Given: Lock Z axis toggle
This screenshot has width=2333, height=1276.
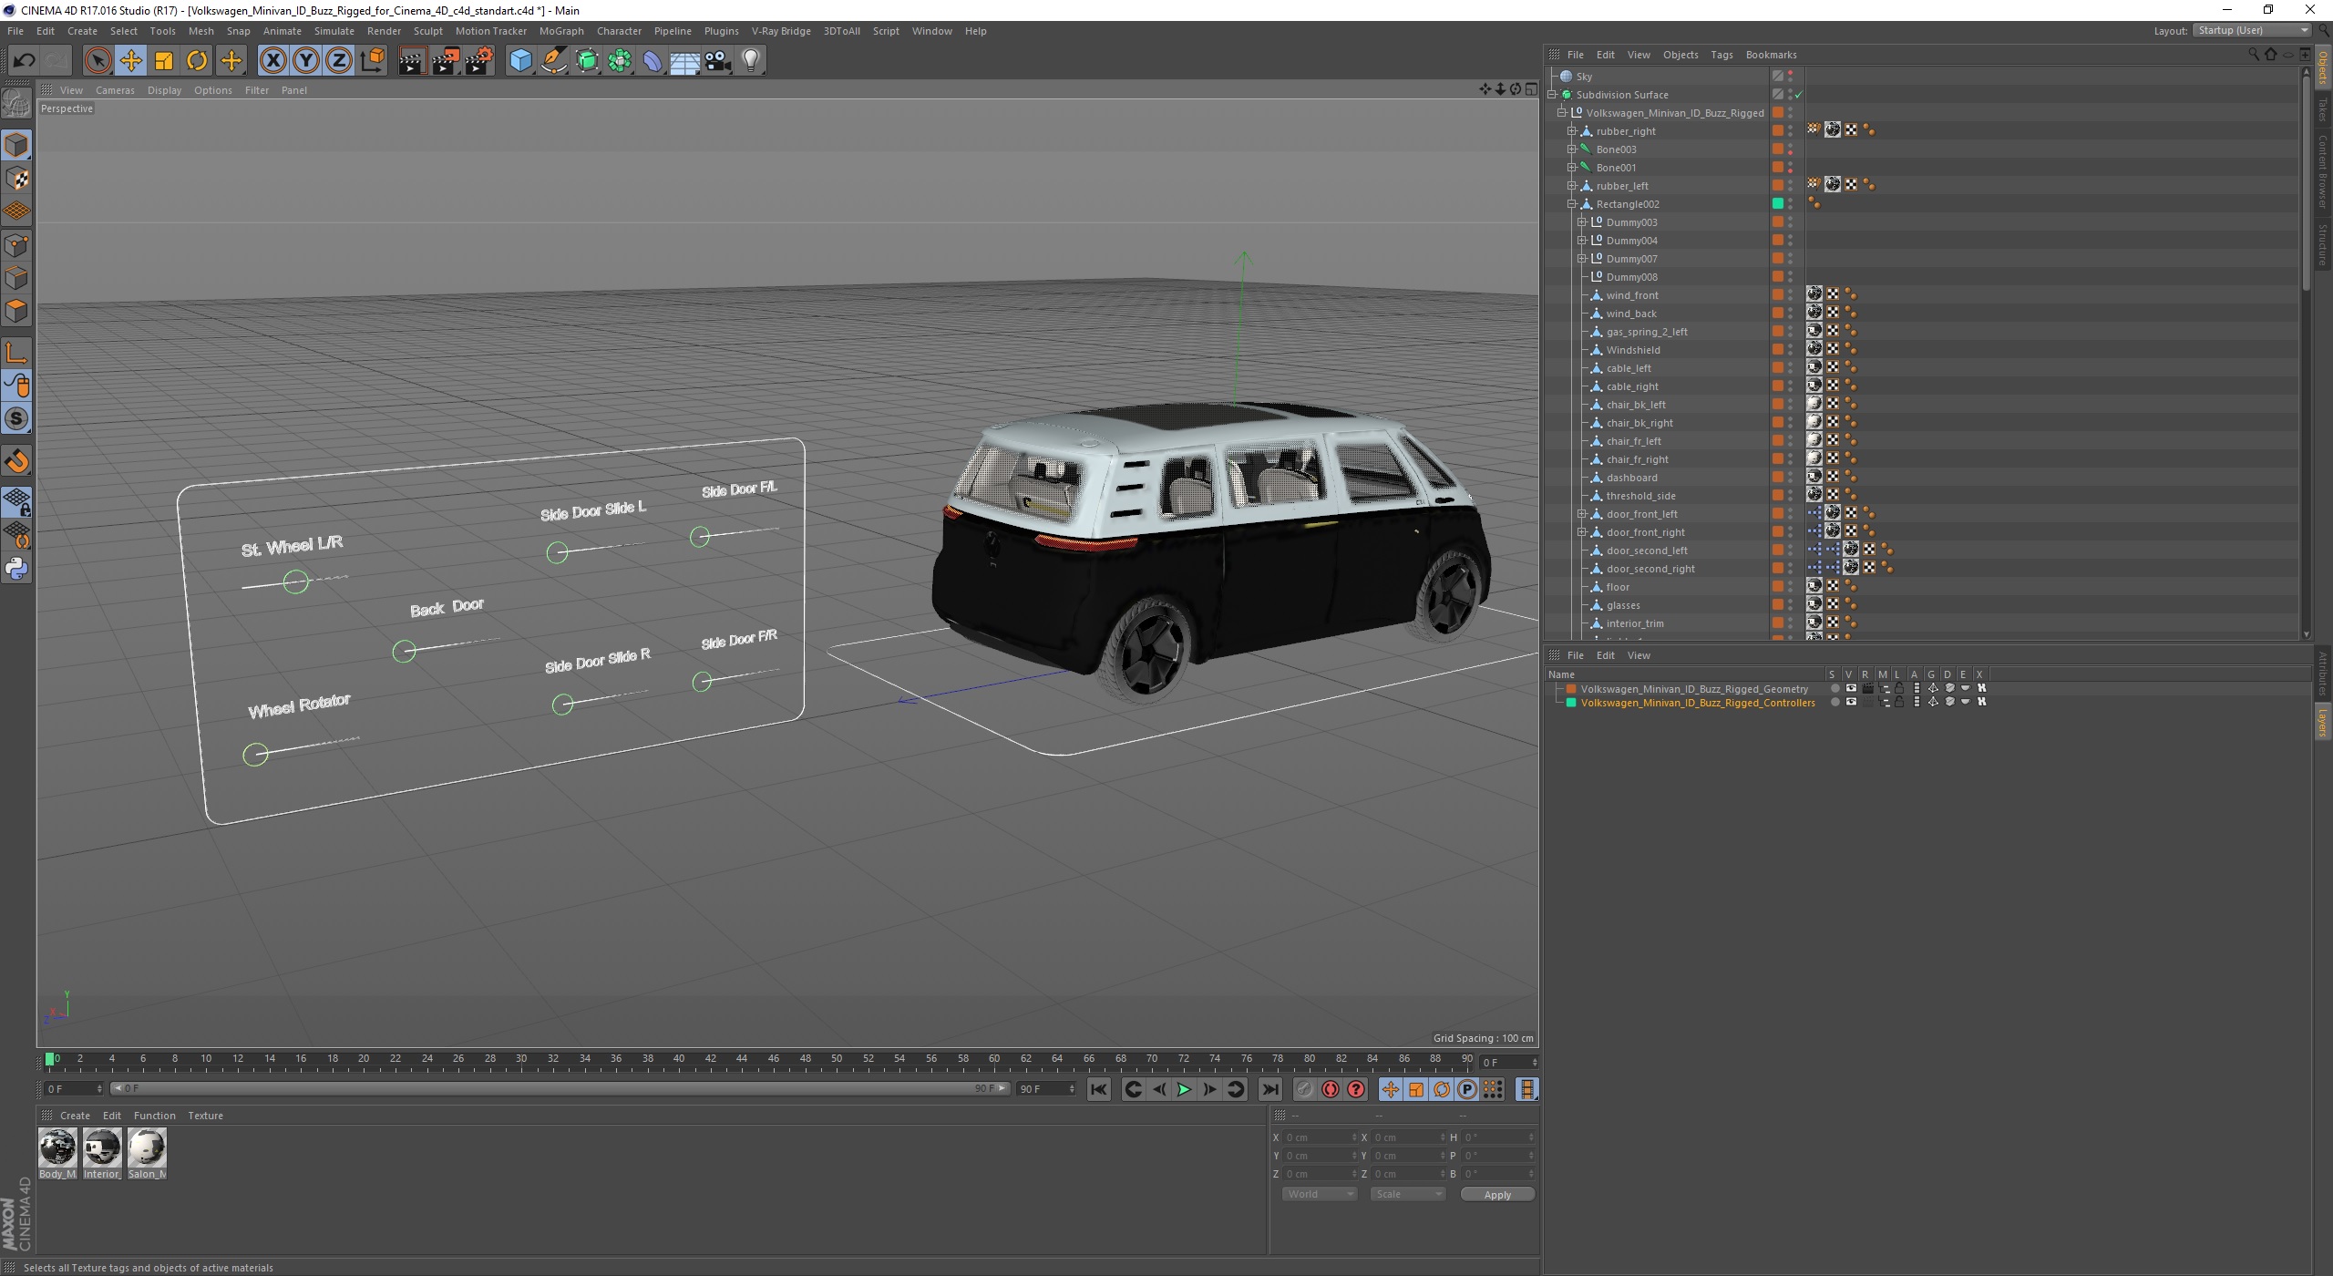Looking at the screenshot, I should (x=339, y=61).
